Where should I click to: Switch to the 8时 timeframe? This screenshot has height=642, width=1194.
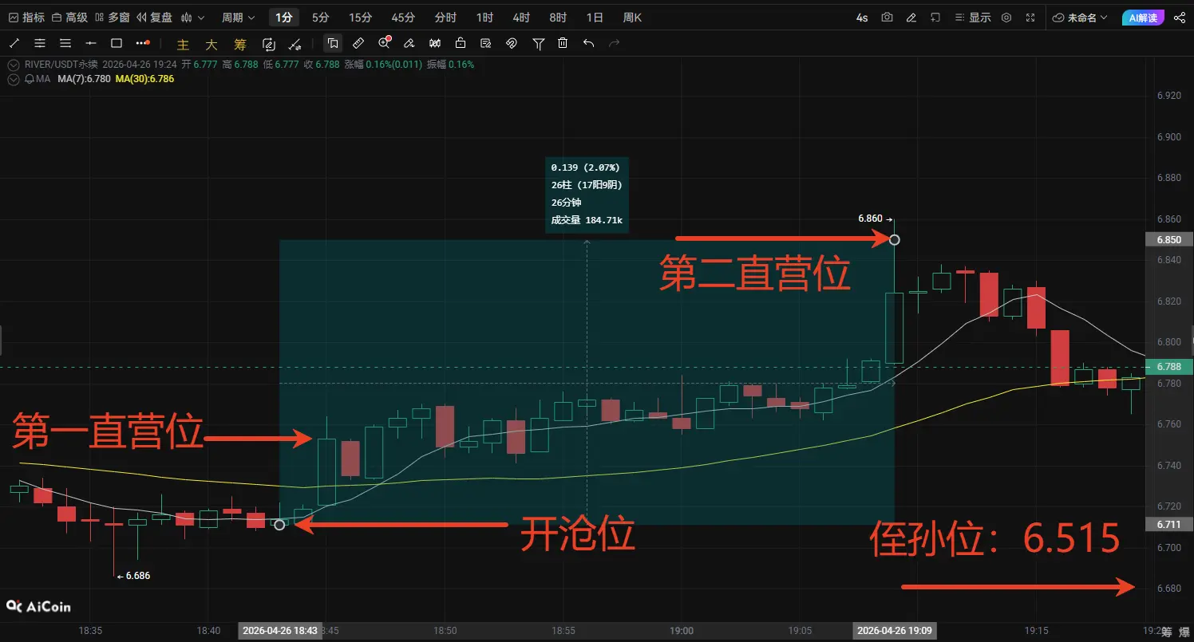558,18
